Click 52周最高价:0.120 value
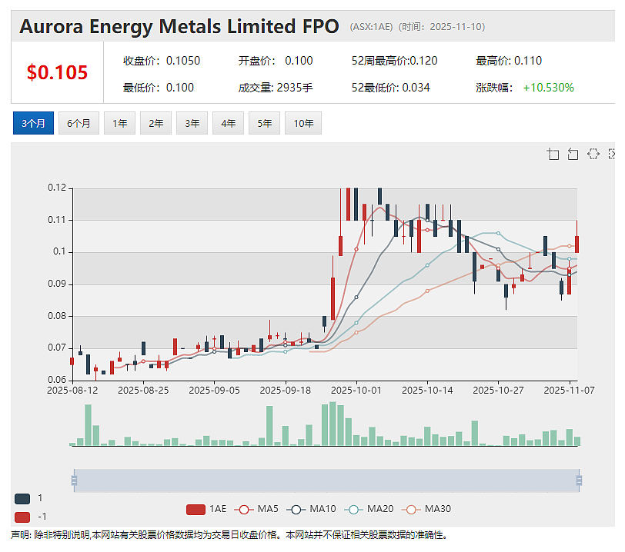Viewport: 625px width, 552px height. pos(394,61)
